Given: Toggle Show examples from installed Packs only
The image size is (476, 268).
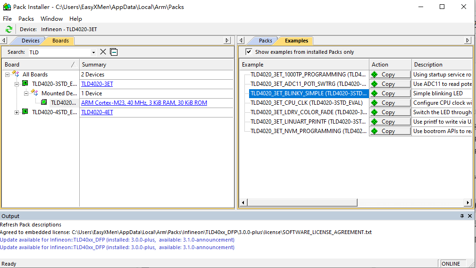Looking at the screenshot, I should (x=249, y=51).
